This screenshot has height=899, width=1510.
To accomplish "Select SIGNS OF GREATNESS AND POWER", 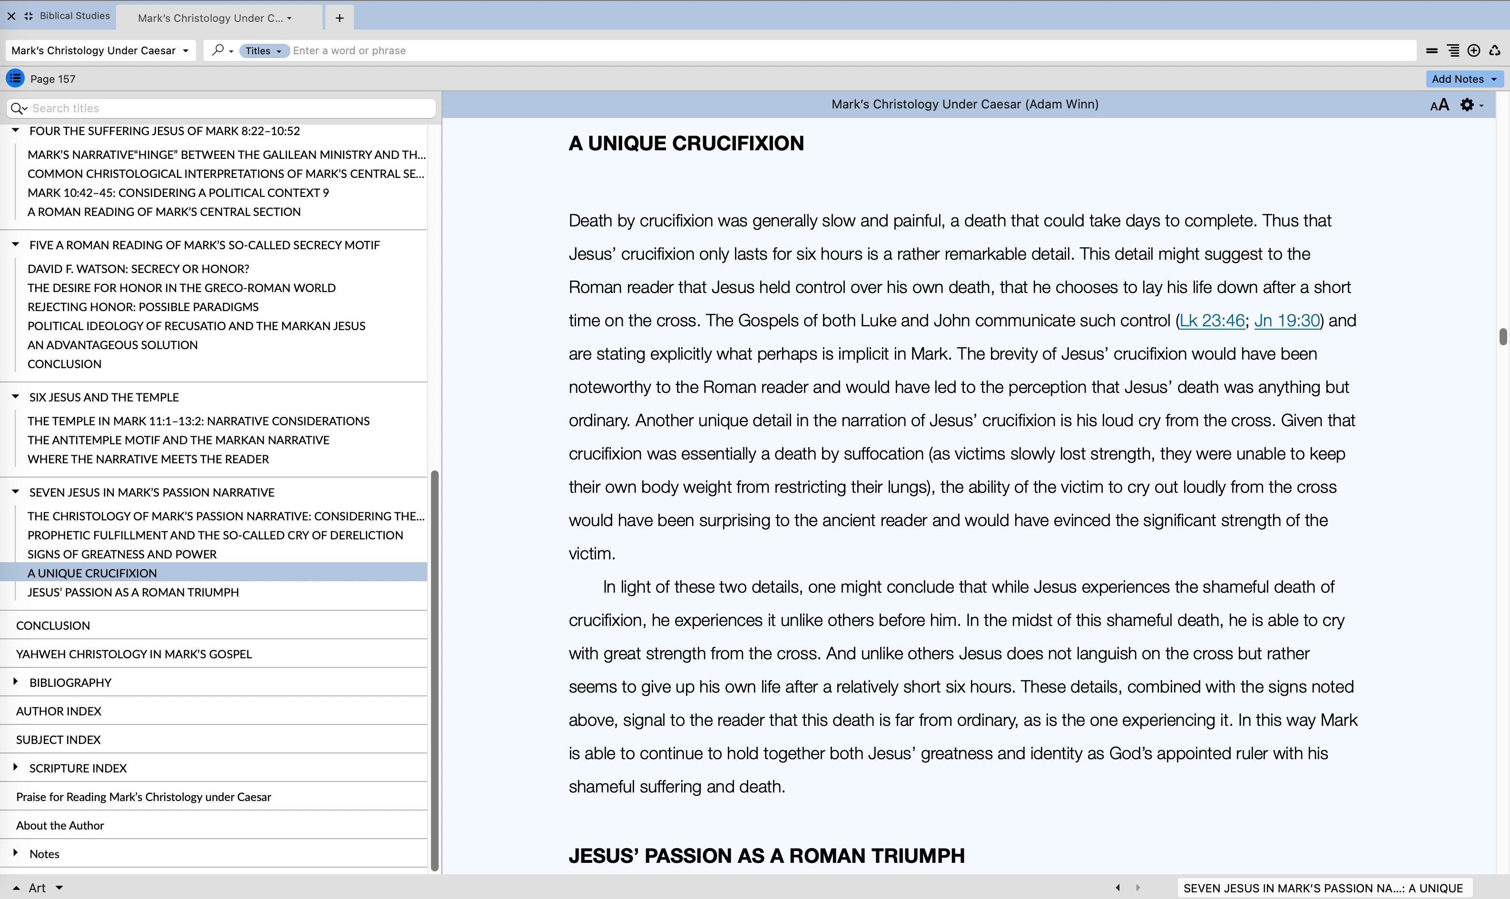I will coord(122,554).
